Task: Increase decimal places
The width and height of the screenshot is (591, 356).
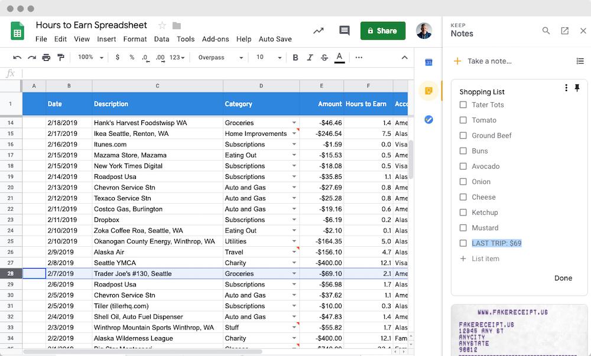Action: [x=160, y=58]
